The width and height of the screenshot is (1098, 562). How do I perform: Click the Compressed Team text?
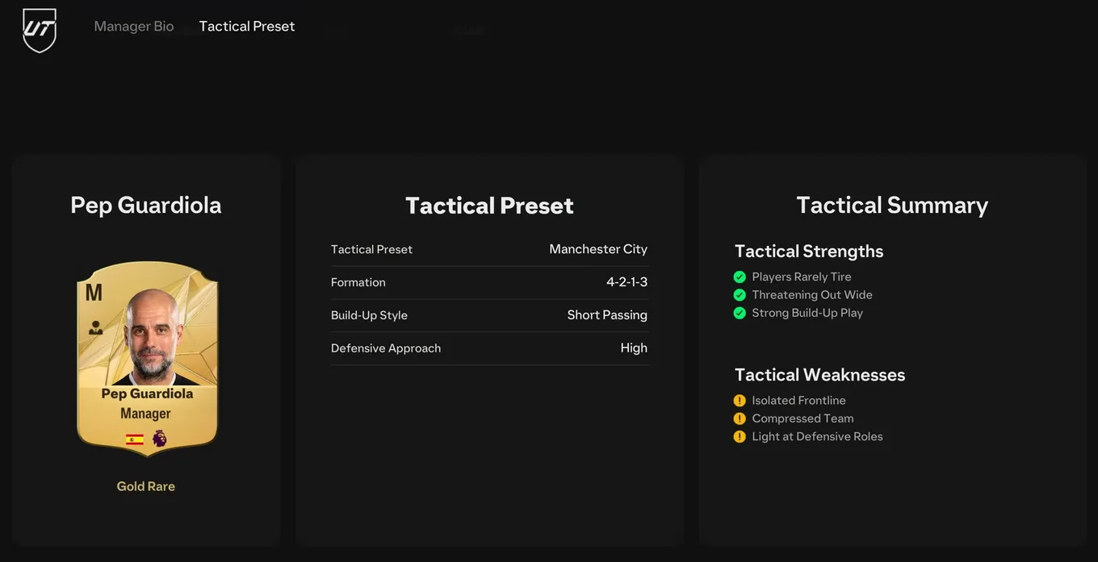pos(803,418)
